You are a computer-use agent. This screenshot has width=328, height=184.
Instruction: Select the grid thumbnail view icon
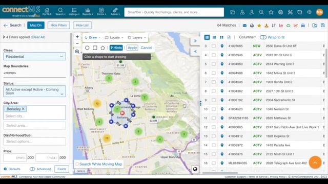[x=221, y=37]
